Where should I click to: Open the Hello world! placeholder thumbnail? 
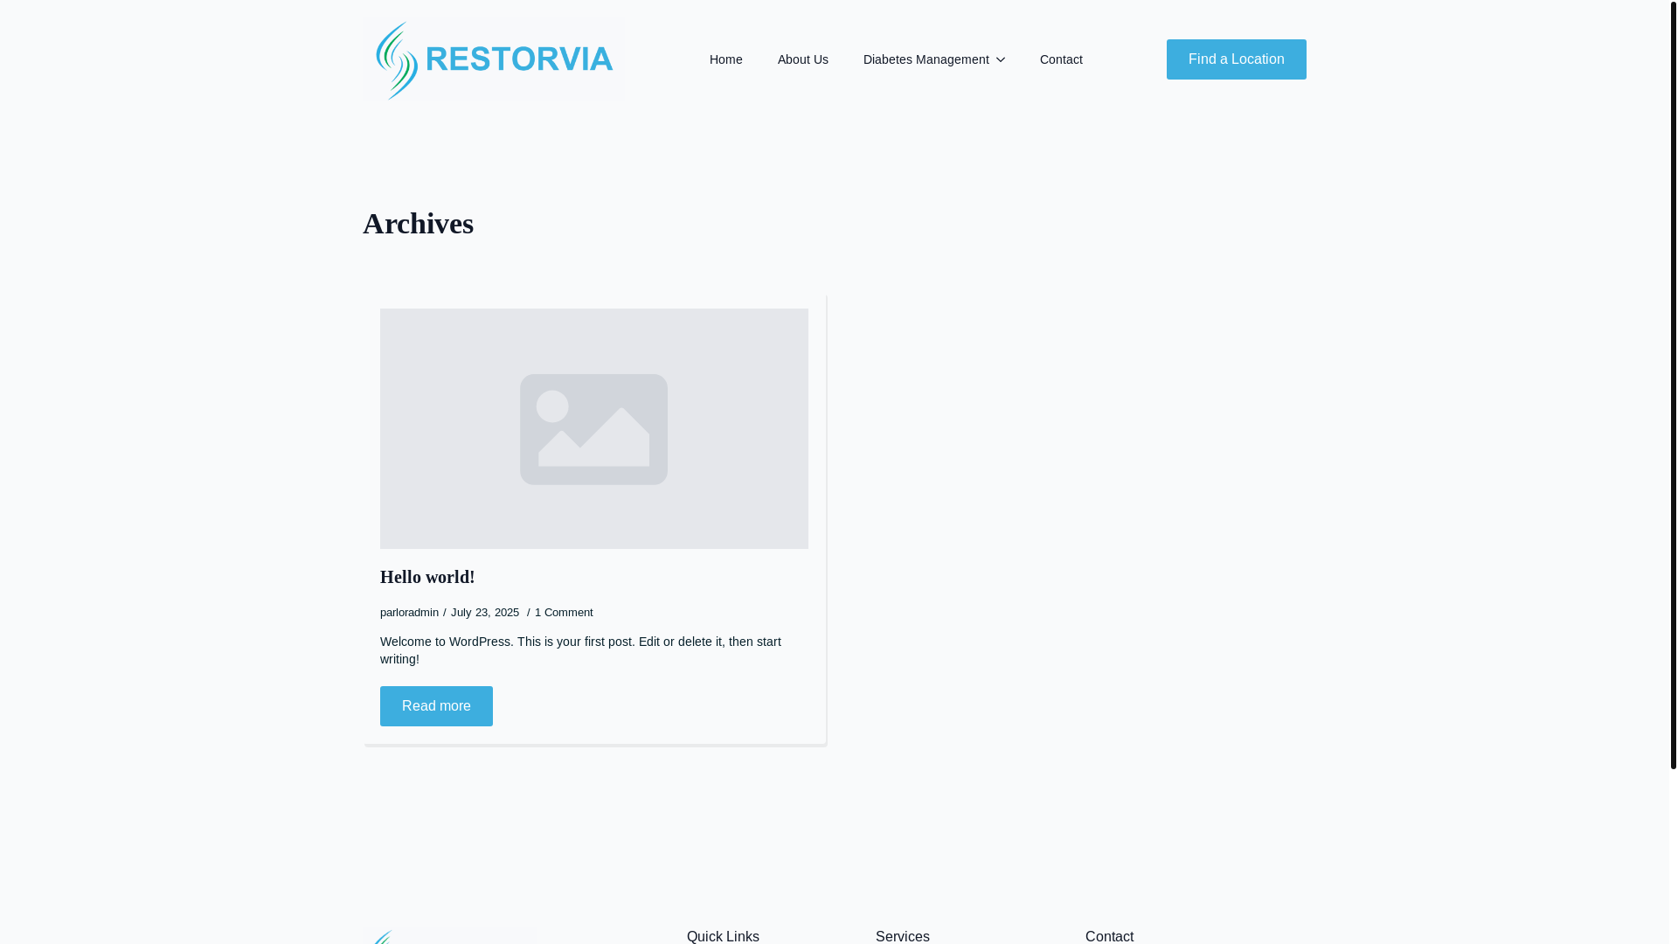coord(593,428)
